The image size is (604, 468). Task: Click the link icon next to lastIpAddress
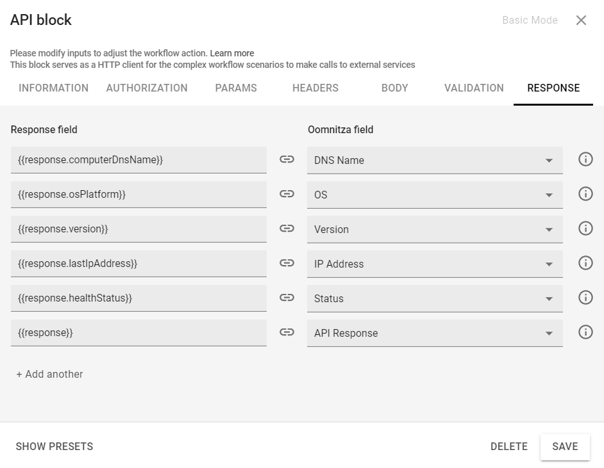(287, 263)
